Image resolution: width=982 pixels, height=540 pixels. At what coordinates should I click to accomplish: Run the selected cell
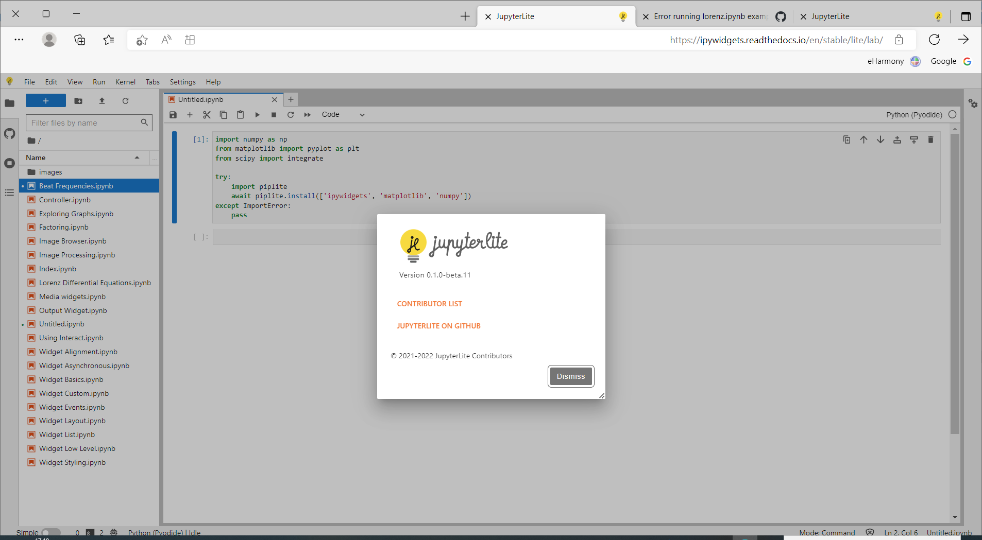[257, 115]
